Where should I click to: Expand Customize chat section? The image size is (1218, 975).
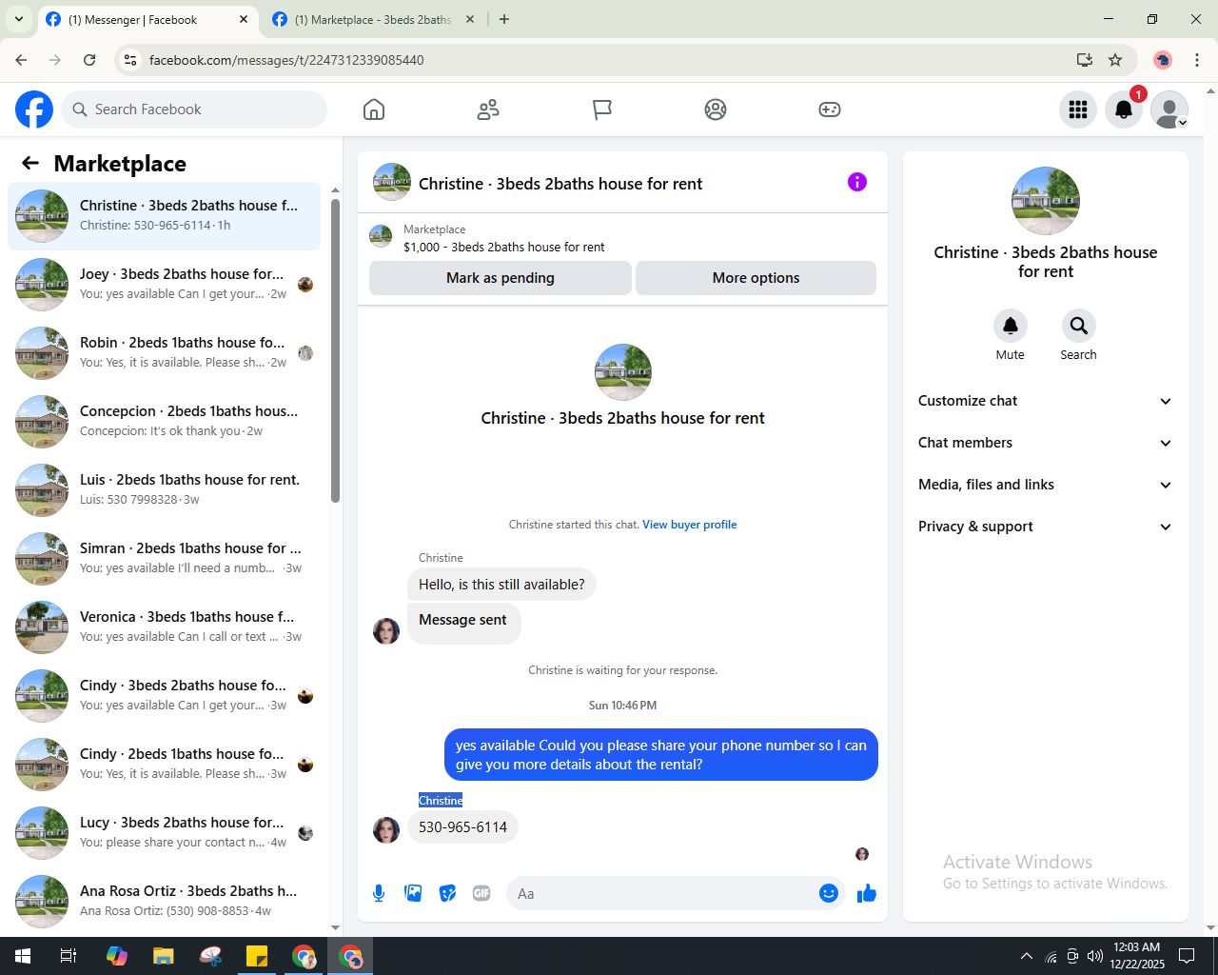pos(1045,401)
